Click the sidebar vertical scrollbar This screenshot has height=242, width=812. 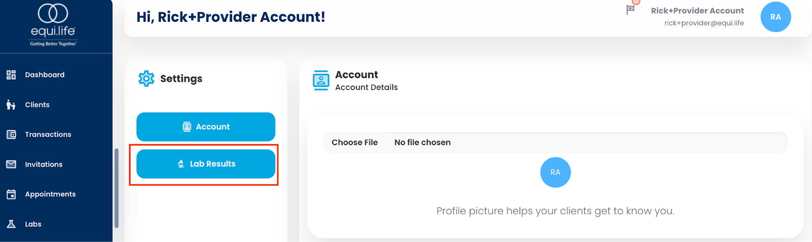coord(117,188)
